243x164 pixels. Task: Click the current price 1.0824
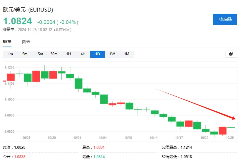point(17,21)
